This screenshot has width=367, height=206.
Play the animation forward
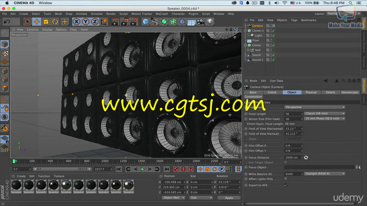pyautogui.click(x=143, y=169)
